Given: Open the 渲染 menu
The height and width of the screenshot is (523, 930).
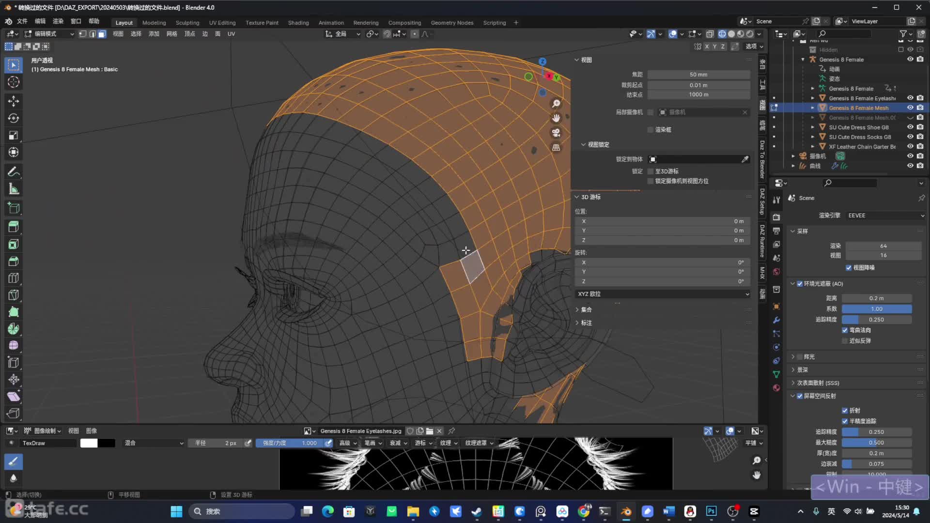Looking at the screenshot, I should click(x=58, y=21).
